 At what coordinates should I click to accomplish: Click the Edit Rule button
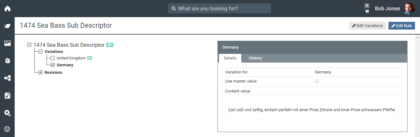coord(402,26)
